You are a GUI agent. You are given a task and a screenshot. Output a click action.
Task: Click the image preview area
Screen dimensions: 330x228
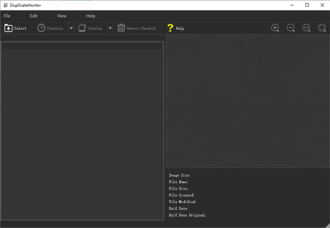tap(247, 102)
